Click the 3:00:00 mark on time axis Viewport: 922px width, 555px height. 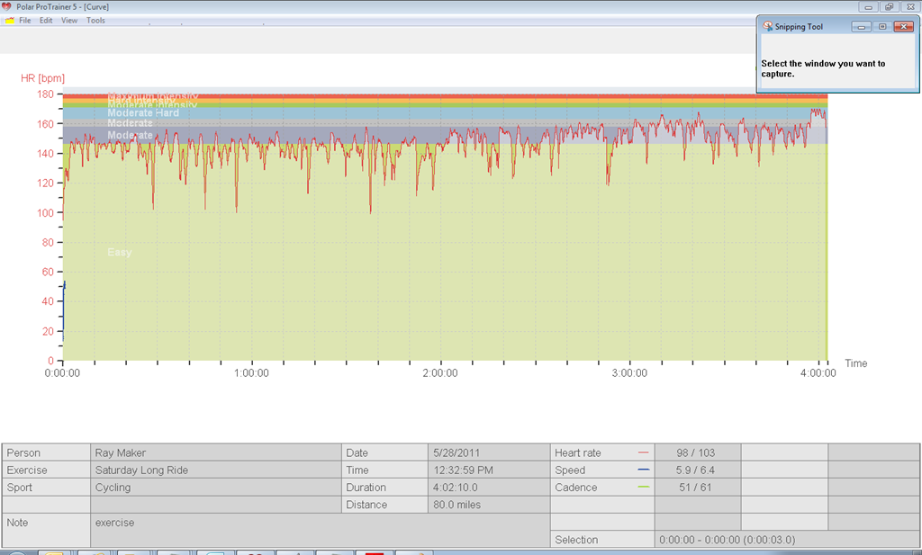pos(629,373)
